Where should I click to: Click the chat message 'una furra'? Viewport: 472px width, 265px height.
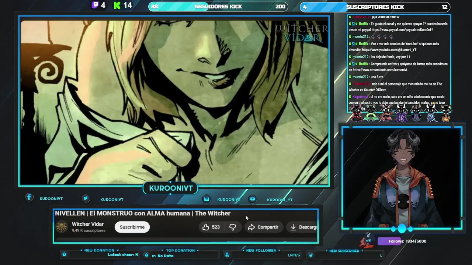(377, 77)
